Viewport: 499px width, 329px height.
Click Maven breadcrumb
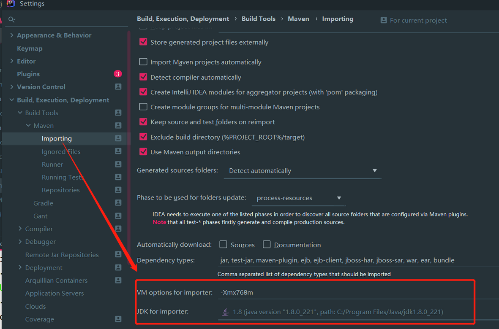click(298, 19)
